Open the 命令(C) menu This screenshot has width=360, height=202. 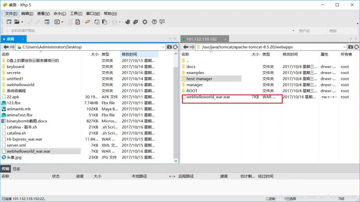coord(60,14)
